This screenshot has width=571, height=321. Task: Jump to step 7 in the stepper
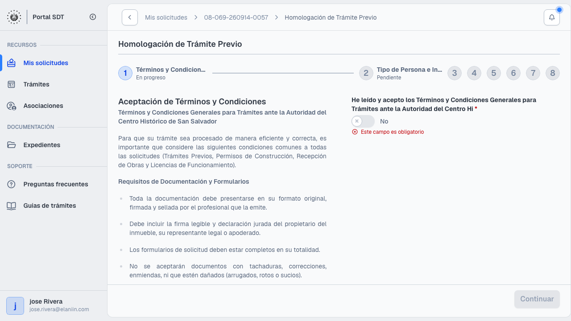tap(533, 73)
